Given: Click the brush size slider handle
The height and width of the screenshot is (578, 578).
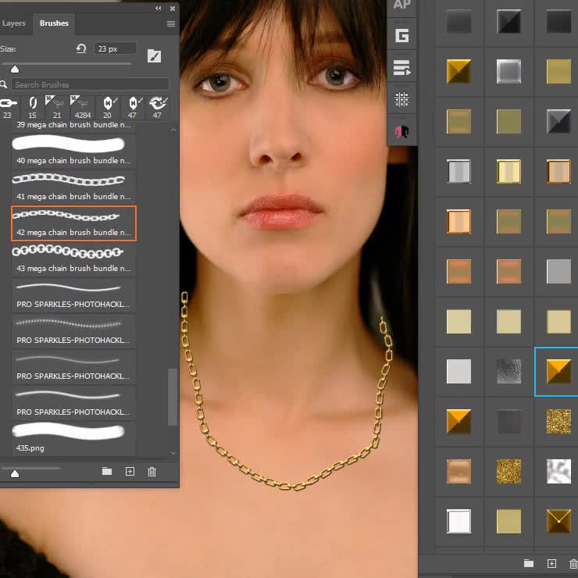Looking at the screenshot, I should coord(15,70).
